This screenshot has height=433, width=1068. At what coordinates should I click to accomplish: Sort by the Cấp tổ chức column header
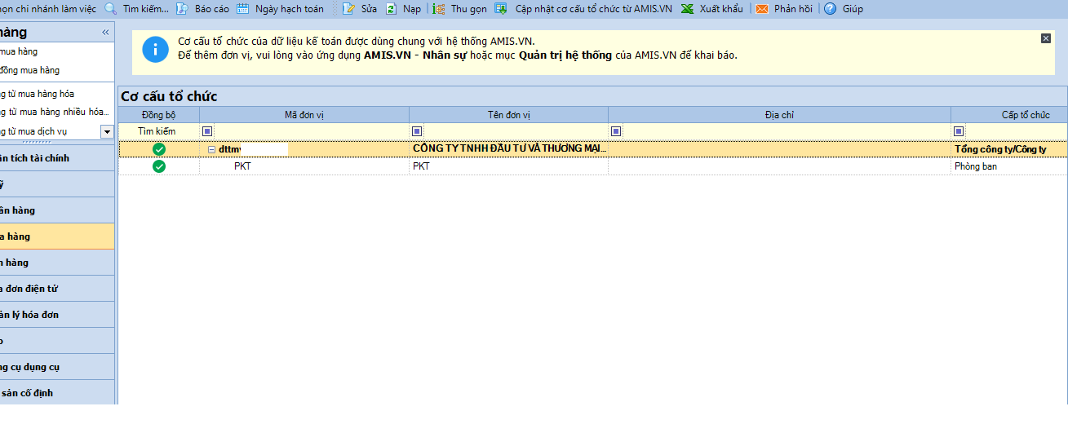click(1009, 115)
